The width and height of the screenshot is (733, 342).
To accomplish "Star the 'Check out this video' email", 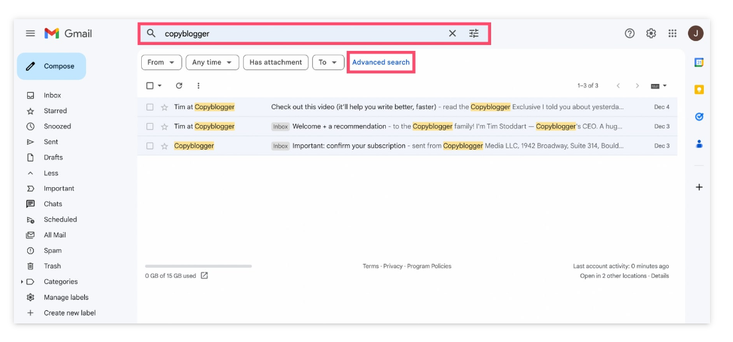I will [x=164, y=107].
